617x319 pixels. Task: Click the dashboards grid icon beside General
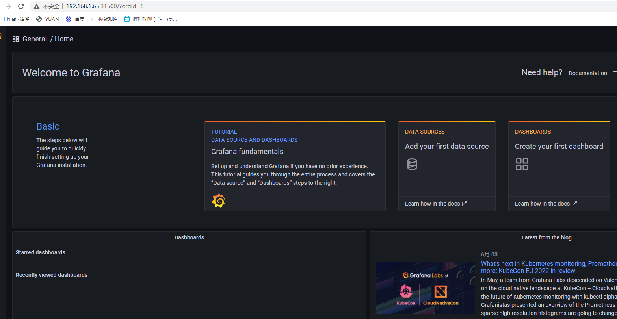[16, 39]
